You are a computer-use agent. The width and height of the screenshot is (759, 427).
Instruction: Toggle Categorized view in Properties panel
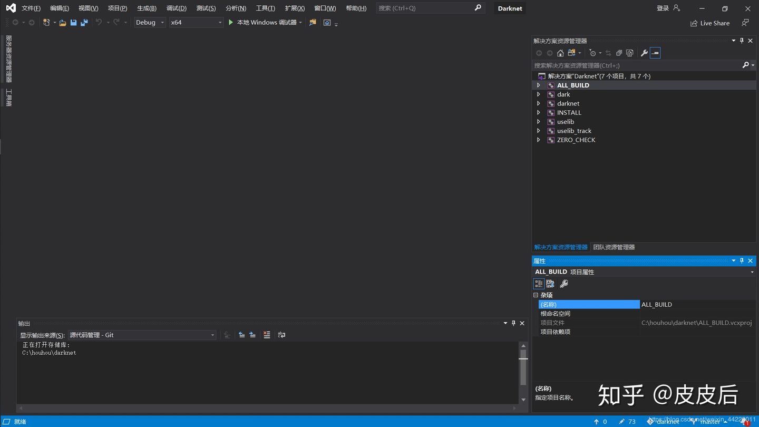(539, 284)
